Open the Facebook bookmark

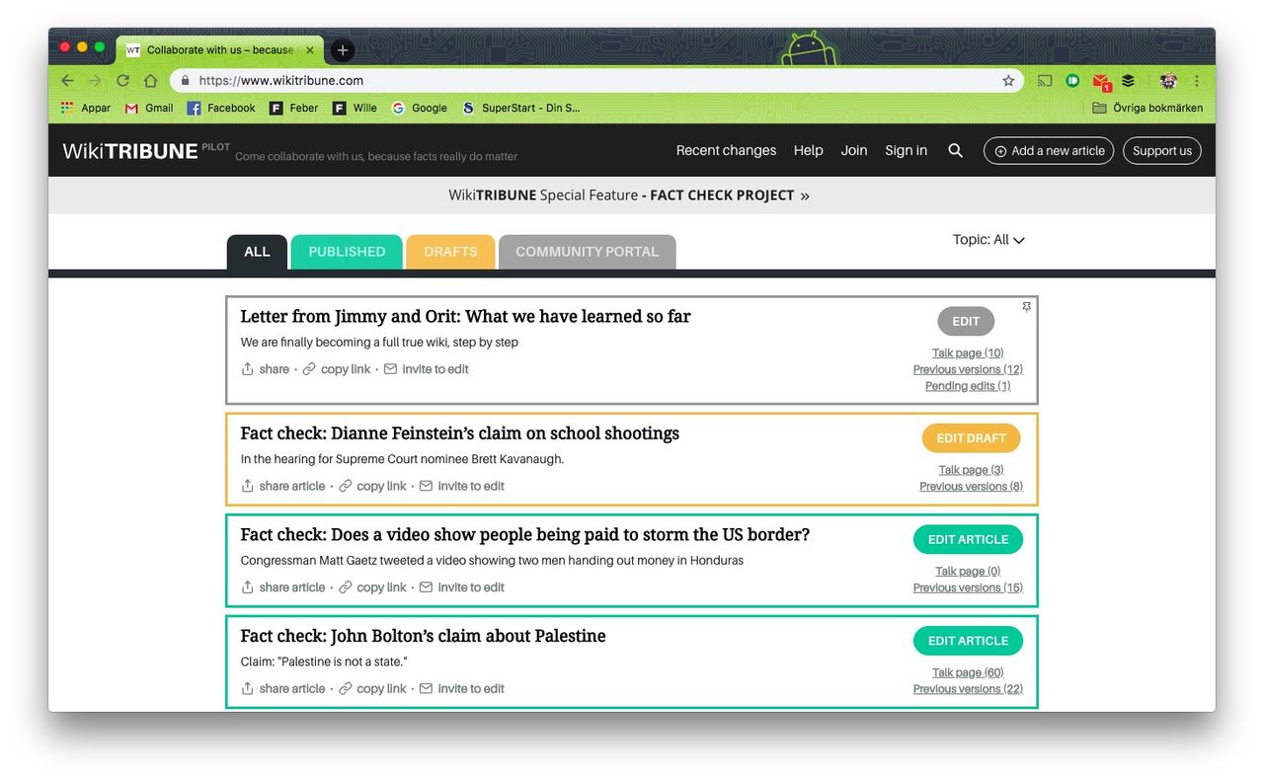[221, 109]
